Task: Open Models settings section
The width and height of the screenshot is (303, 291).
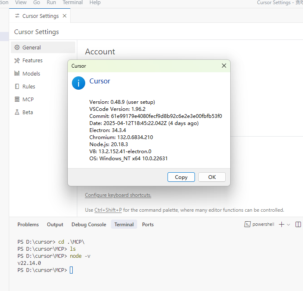Action: 43,73
